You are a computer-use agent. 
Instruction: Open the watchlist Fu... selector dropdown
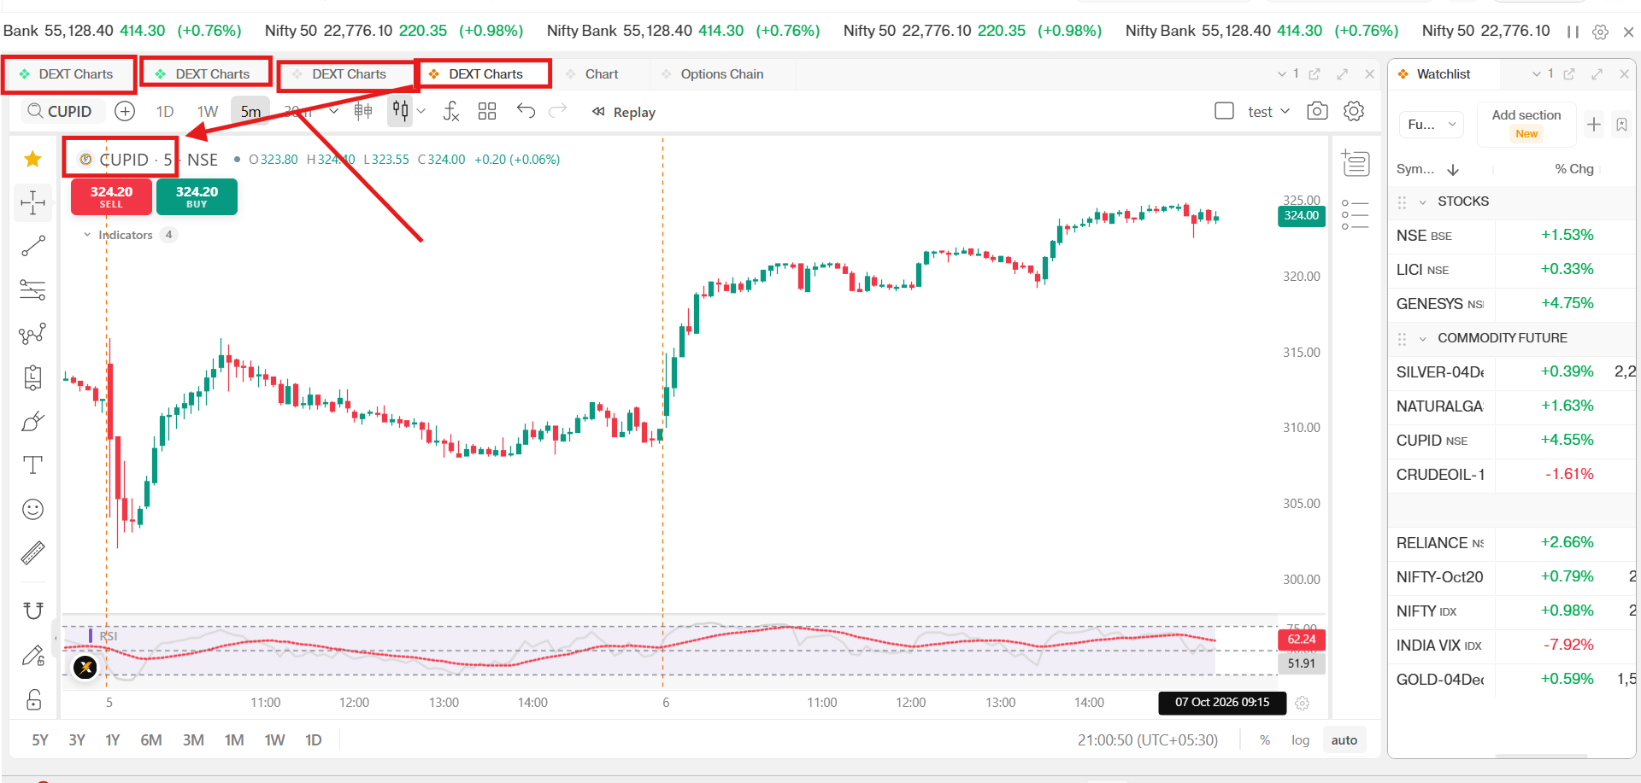[x=1432, y=125]
